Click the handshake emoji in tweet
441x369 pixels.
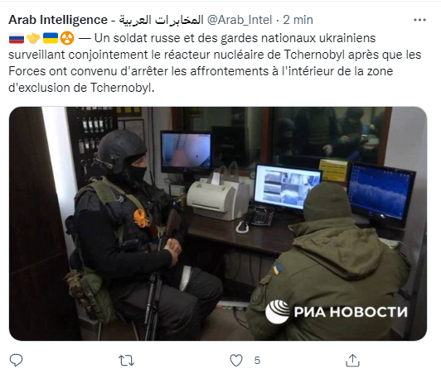click(33, 38)
